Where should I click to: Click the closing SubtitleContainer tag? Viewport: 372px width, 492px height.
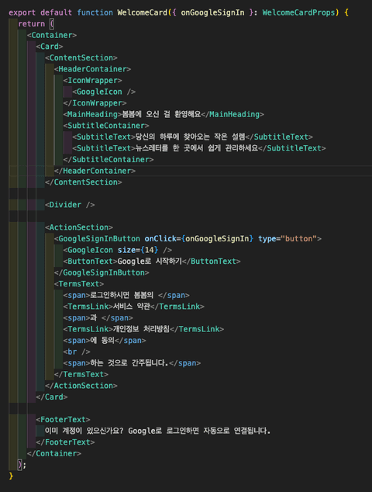pos(108,159)
